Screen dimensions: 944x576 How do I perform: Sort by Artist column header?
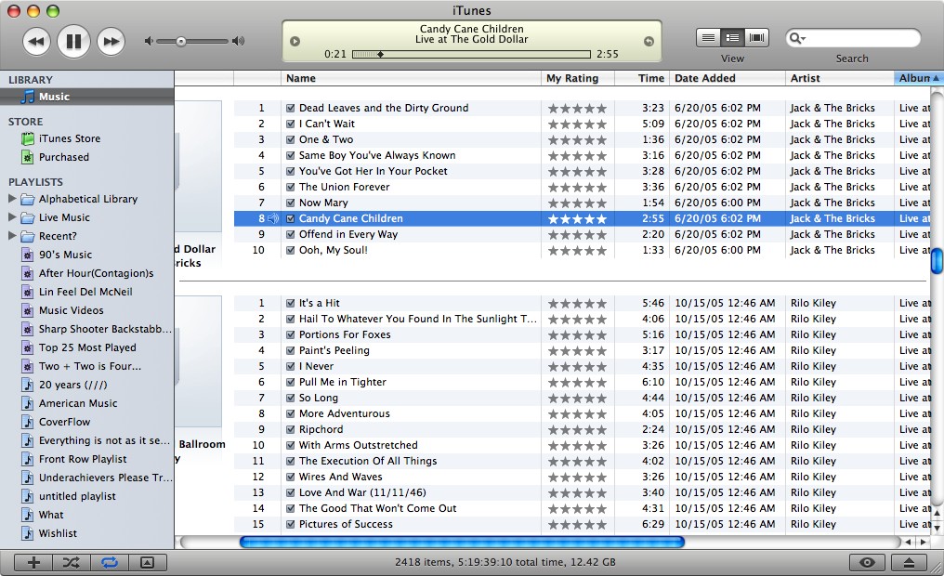point(840,78)
